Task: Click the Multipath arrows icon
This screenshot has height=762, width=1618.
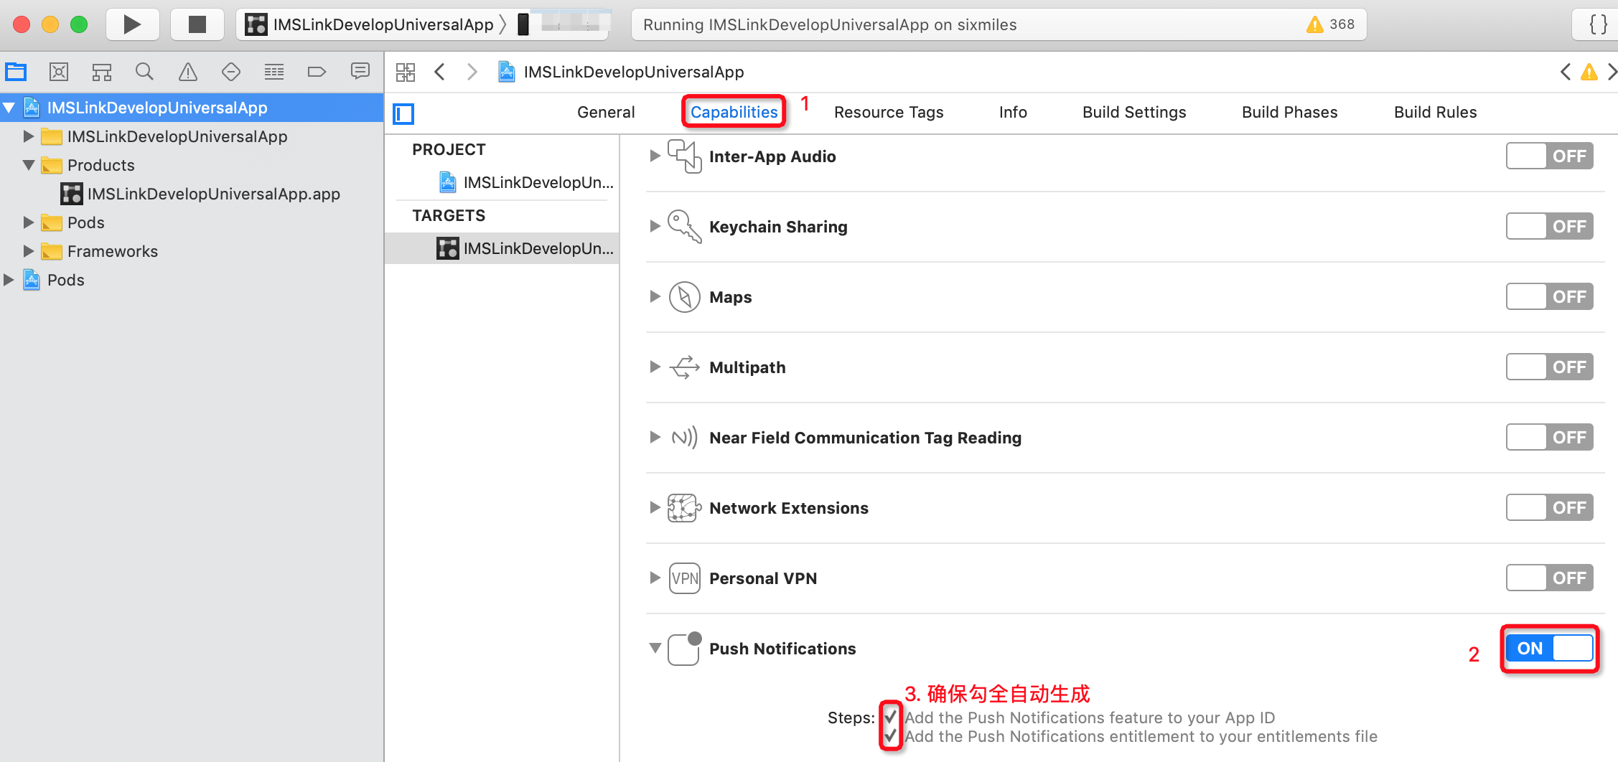Action: pos(685,367)
